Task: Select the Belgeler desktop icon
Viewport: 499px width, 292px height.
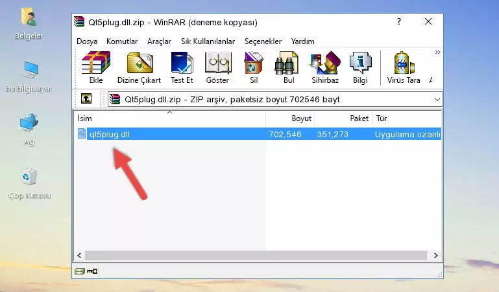Action: point(29,24)
